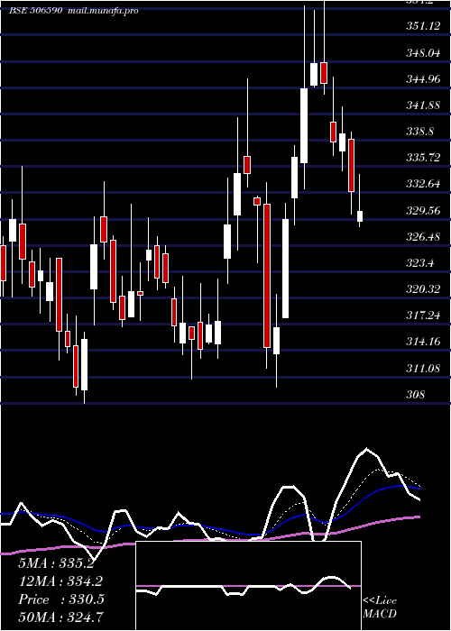Select the 332.64 price axis label

[x=423, y=184]
